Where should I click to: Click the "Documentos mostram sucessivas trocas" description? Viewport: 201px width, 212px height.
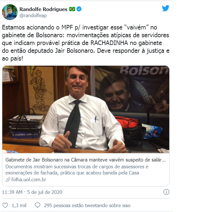coord(77,170)
